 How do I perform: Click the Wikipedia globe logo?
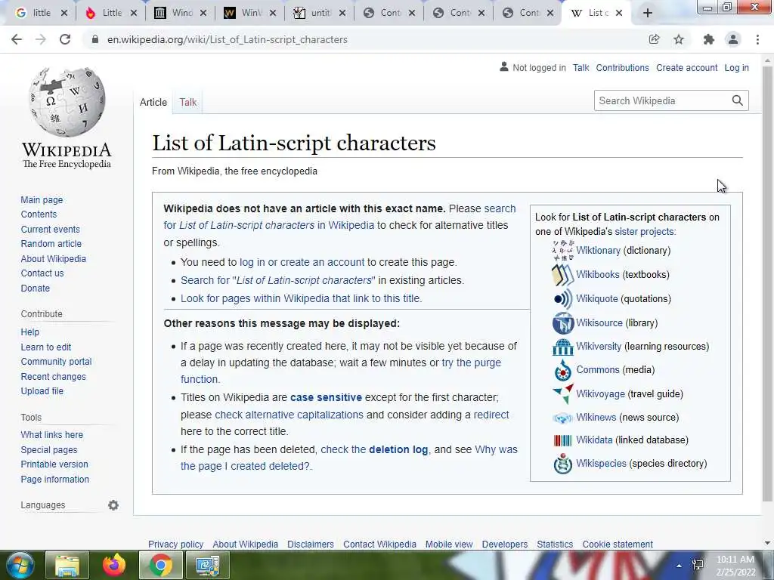click(67, 102)
